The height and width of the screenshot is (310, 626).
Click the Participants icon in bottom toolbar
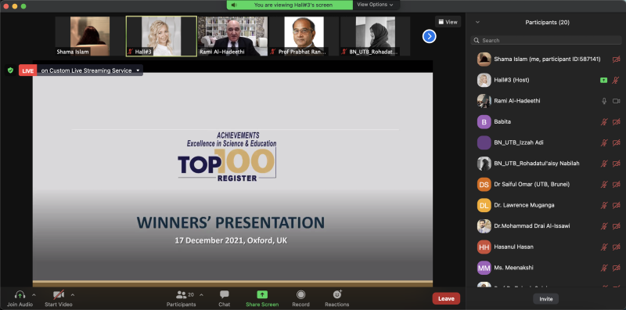(x=182, y=295)
